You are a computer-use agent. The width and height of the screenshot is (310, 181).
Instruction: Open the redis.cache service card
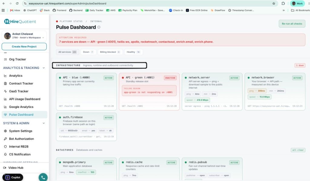pos(149,169)
